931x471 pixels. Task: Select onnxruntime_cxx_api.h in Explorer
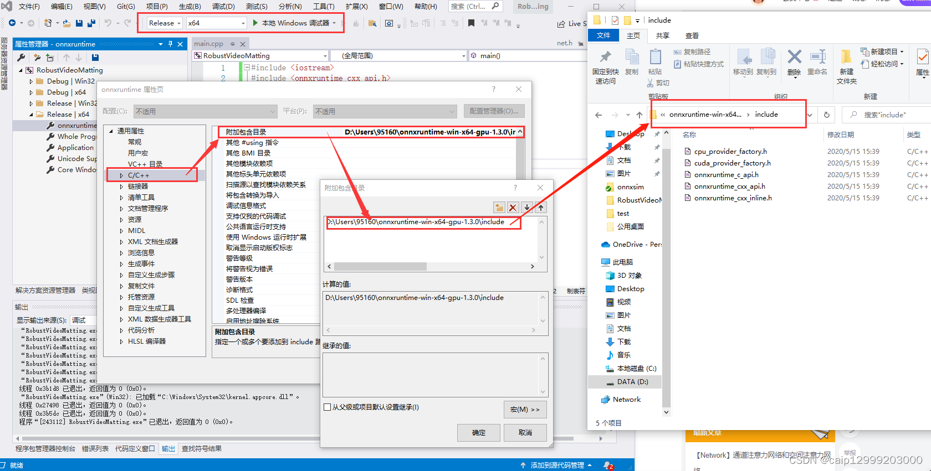[729, 187]
